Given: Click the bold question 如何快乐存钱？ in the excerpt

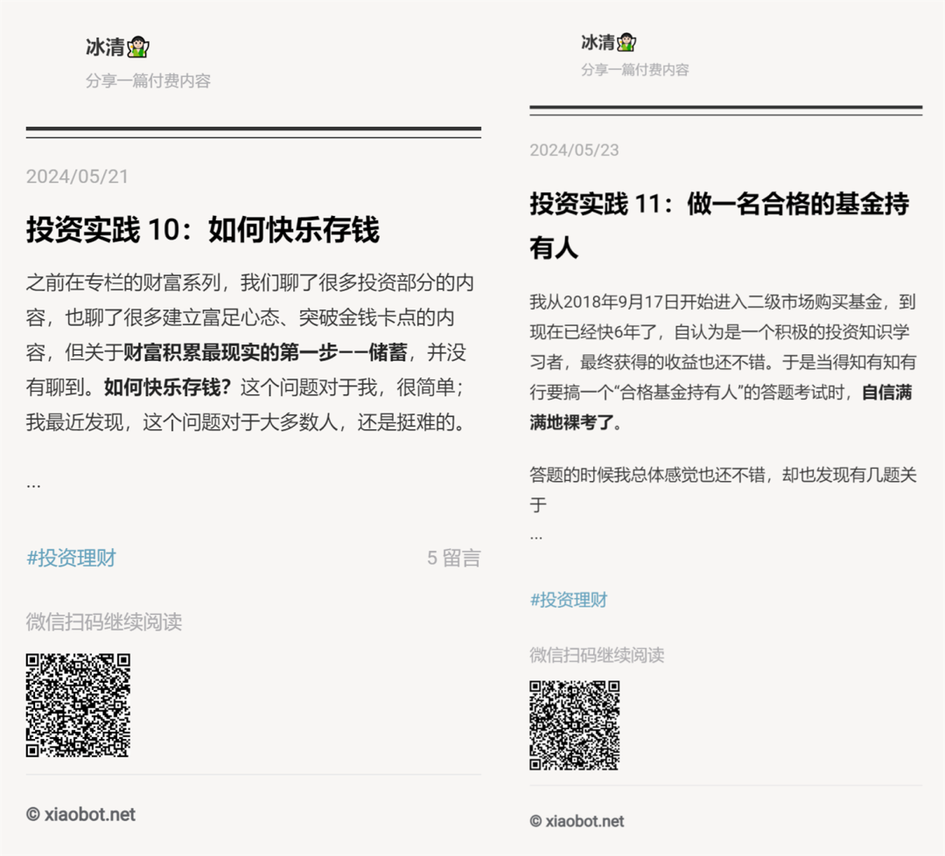Looking at the screenshot, I should coord(167,387).
